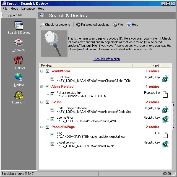Select the C2.lop problem row
Image resolution: width=177 pixels, height=177 pixels.
pyautogui.click(x=105, y=102)
